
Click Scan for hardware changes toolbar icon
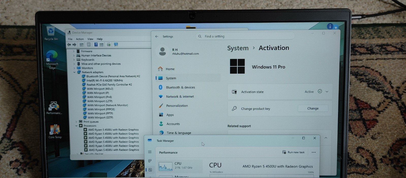[x=116, y=45]
